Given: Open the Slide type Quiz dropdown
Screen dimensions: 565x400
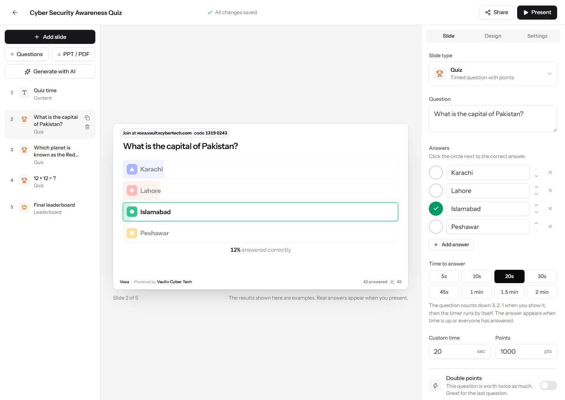Looking at the screenshot, I should click(x=493, y=74).
